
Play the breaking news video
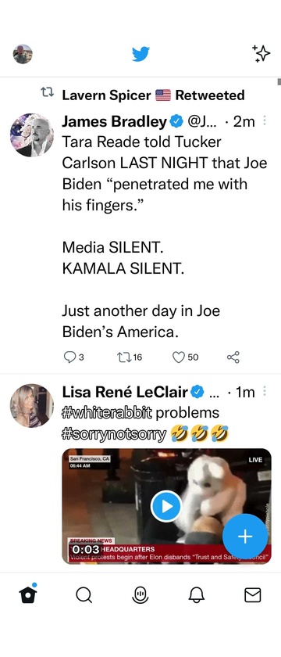point(166,506)
